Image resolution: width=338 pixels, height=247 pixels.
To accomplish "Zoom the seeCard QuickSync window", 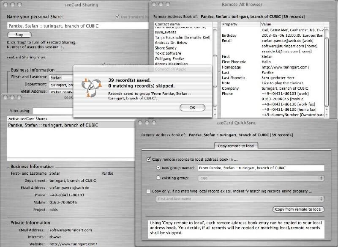I will [x=154, y=123].
